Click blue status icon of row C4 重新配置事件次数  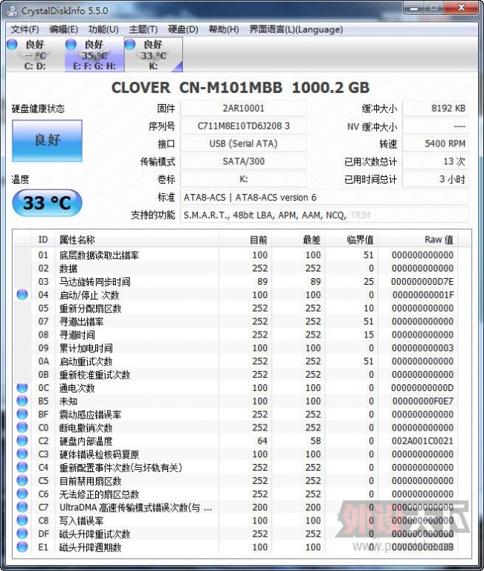(x=22, y=467)
